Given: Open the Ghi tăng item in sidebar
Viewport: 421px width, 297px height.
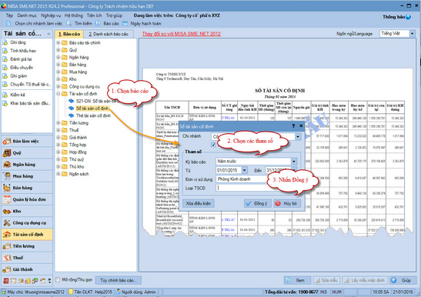Looking at the screenshot, I should pyautogui.click(x=18, y=42).
